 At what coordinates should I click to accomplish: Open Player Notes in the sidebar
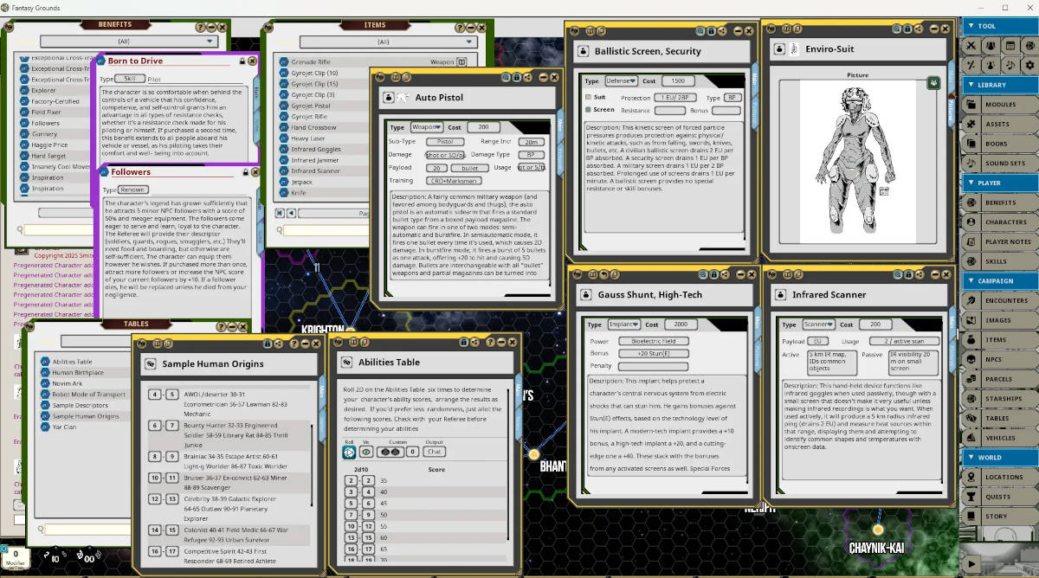pos(1000,241)
